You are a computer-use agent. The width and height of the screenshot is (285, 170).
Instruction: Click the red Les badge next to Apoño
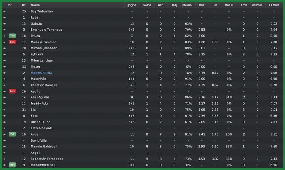(12, 91)
